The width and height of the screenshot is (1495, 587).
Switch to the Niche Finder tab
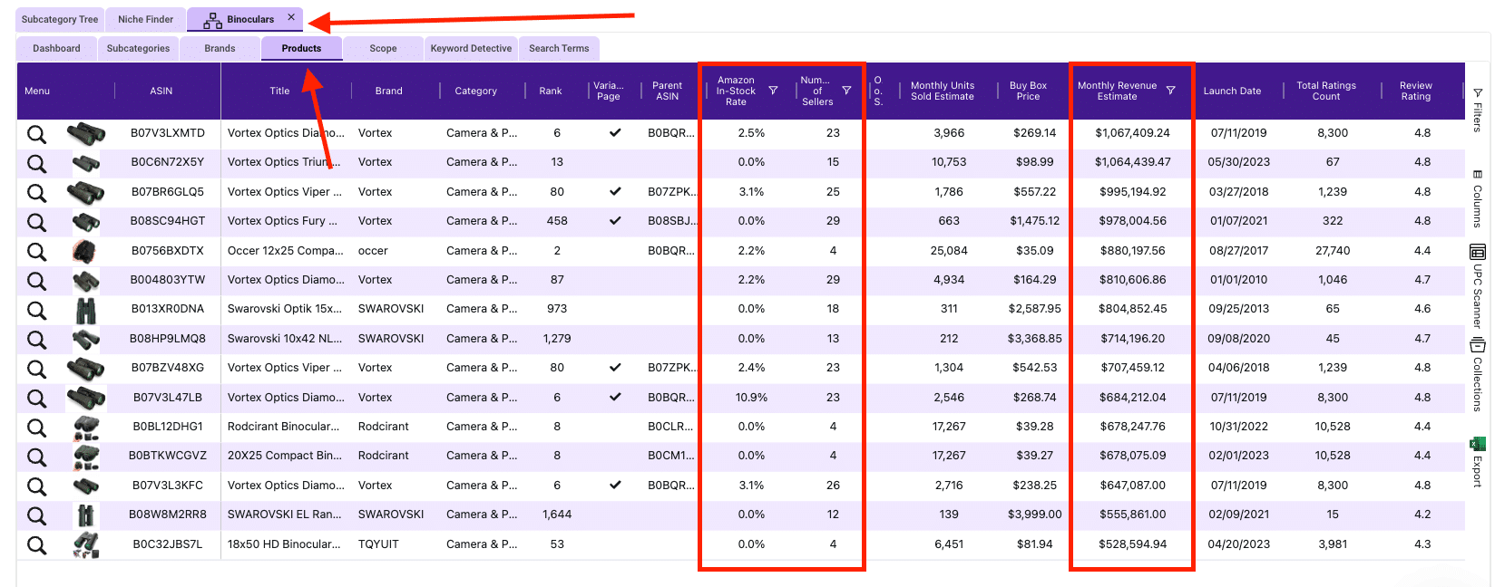(x=145, y=19)
